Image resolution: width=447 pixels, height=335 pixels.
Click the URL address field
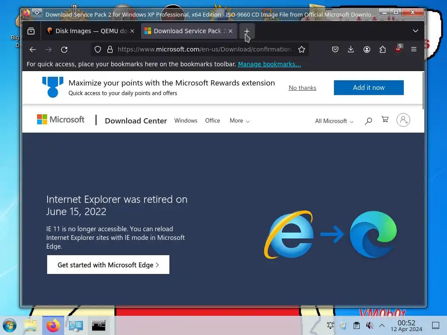point(205,49)
